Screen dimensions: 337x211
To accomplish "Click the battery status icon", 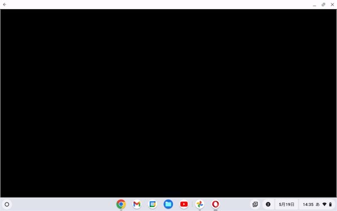I will [x=330, y=204].
